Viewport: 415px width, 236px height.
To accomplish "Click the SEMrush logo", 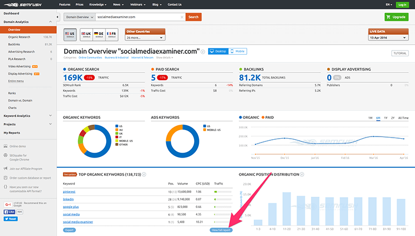I will point(23,4).
